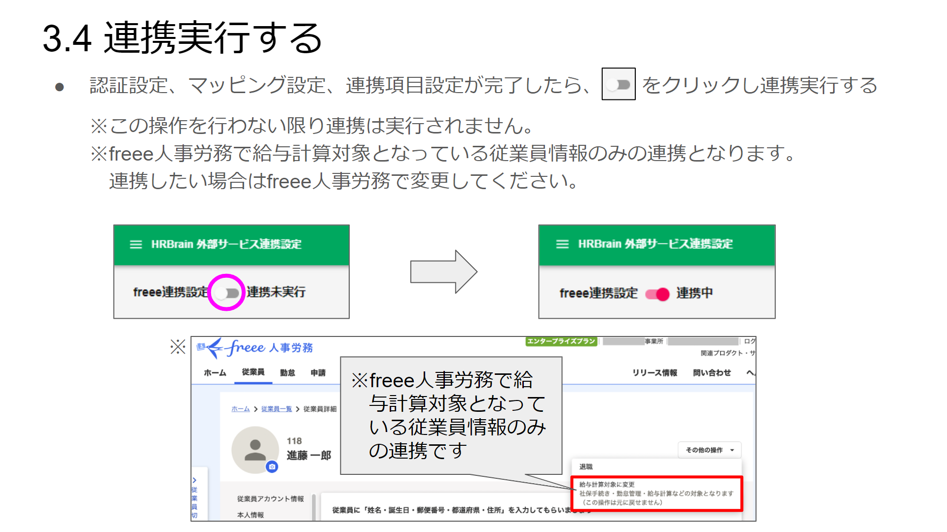This screenshot has height=532, width=947.
Task: Open hamburger menu in 連携中 HRBrain panel
Action: pos(562,244)
